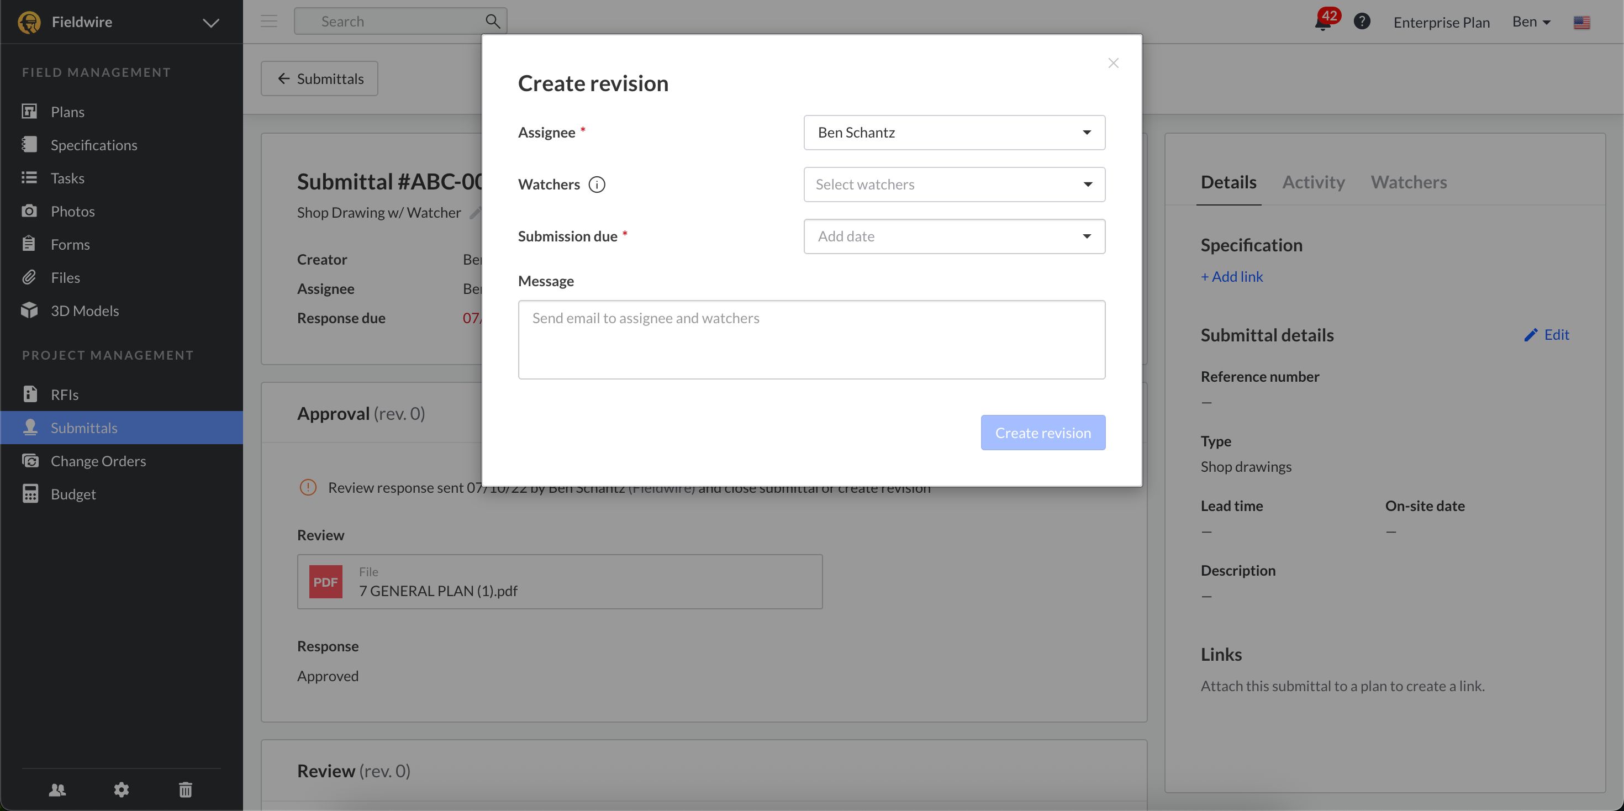Expand the Assignee dropdown

pyautogui.click(x=954, y=133)
